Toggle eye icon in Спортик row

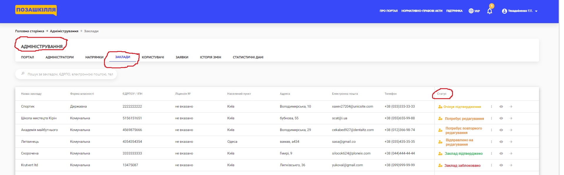(x=501, y=107)
